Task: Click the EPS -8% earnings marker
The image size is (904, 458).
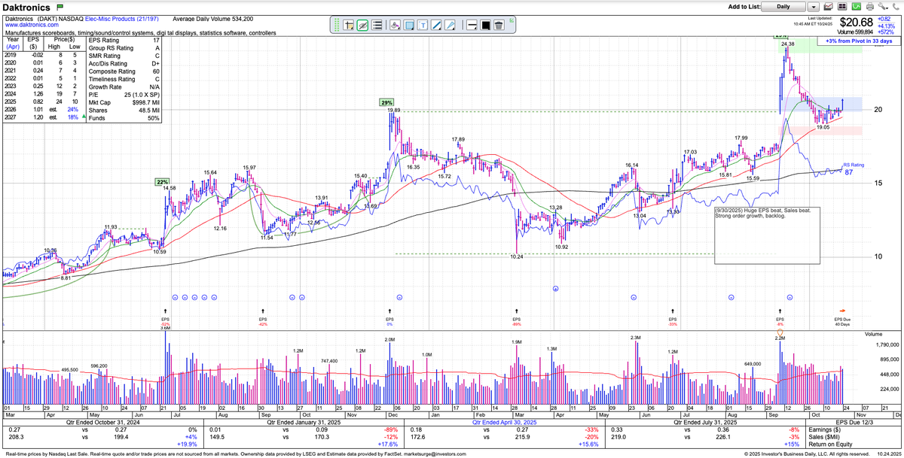Action: [x=780, y=319]
